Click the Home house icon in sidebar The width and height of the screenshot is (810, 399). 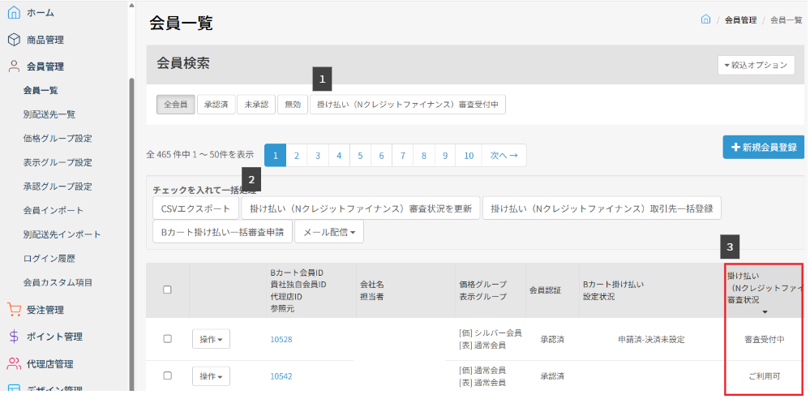pos(14,13)
